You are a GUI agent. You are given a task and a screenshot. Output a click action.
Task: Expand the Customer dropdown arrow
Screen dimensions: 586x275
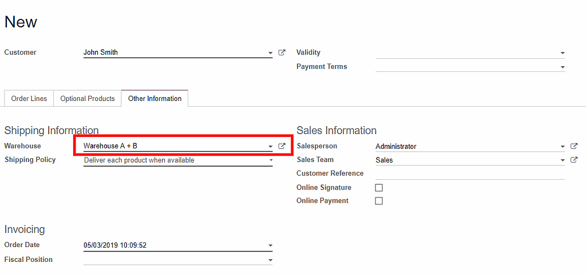[270, 53]
